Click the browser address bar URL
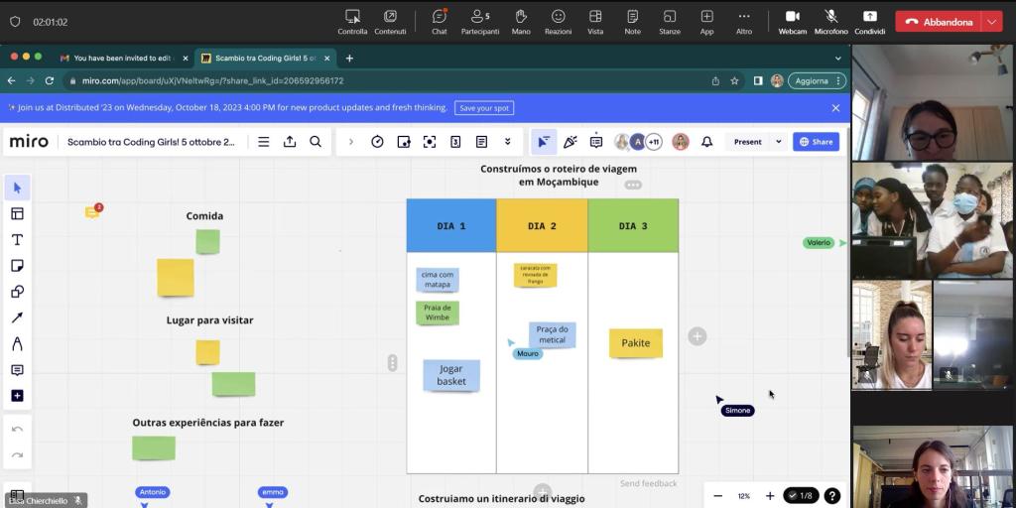1016x508 pixels. point(213,81)
